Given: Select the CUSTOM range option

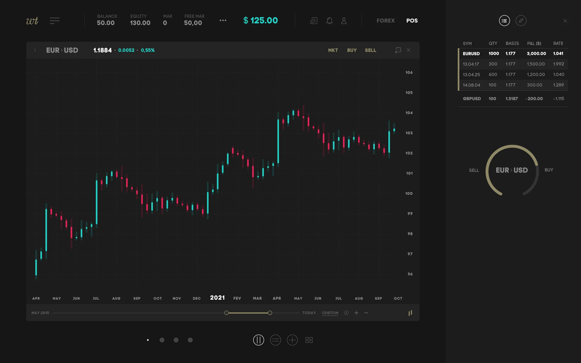Looking at the screenshot, I should click(x=330, y=313).
